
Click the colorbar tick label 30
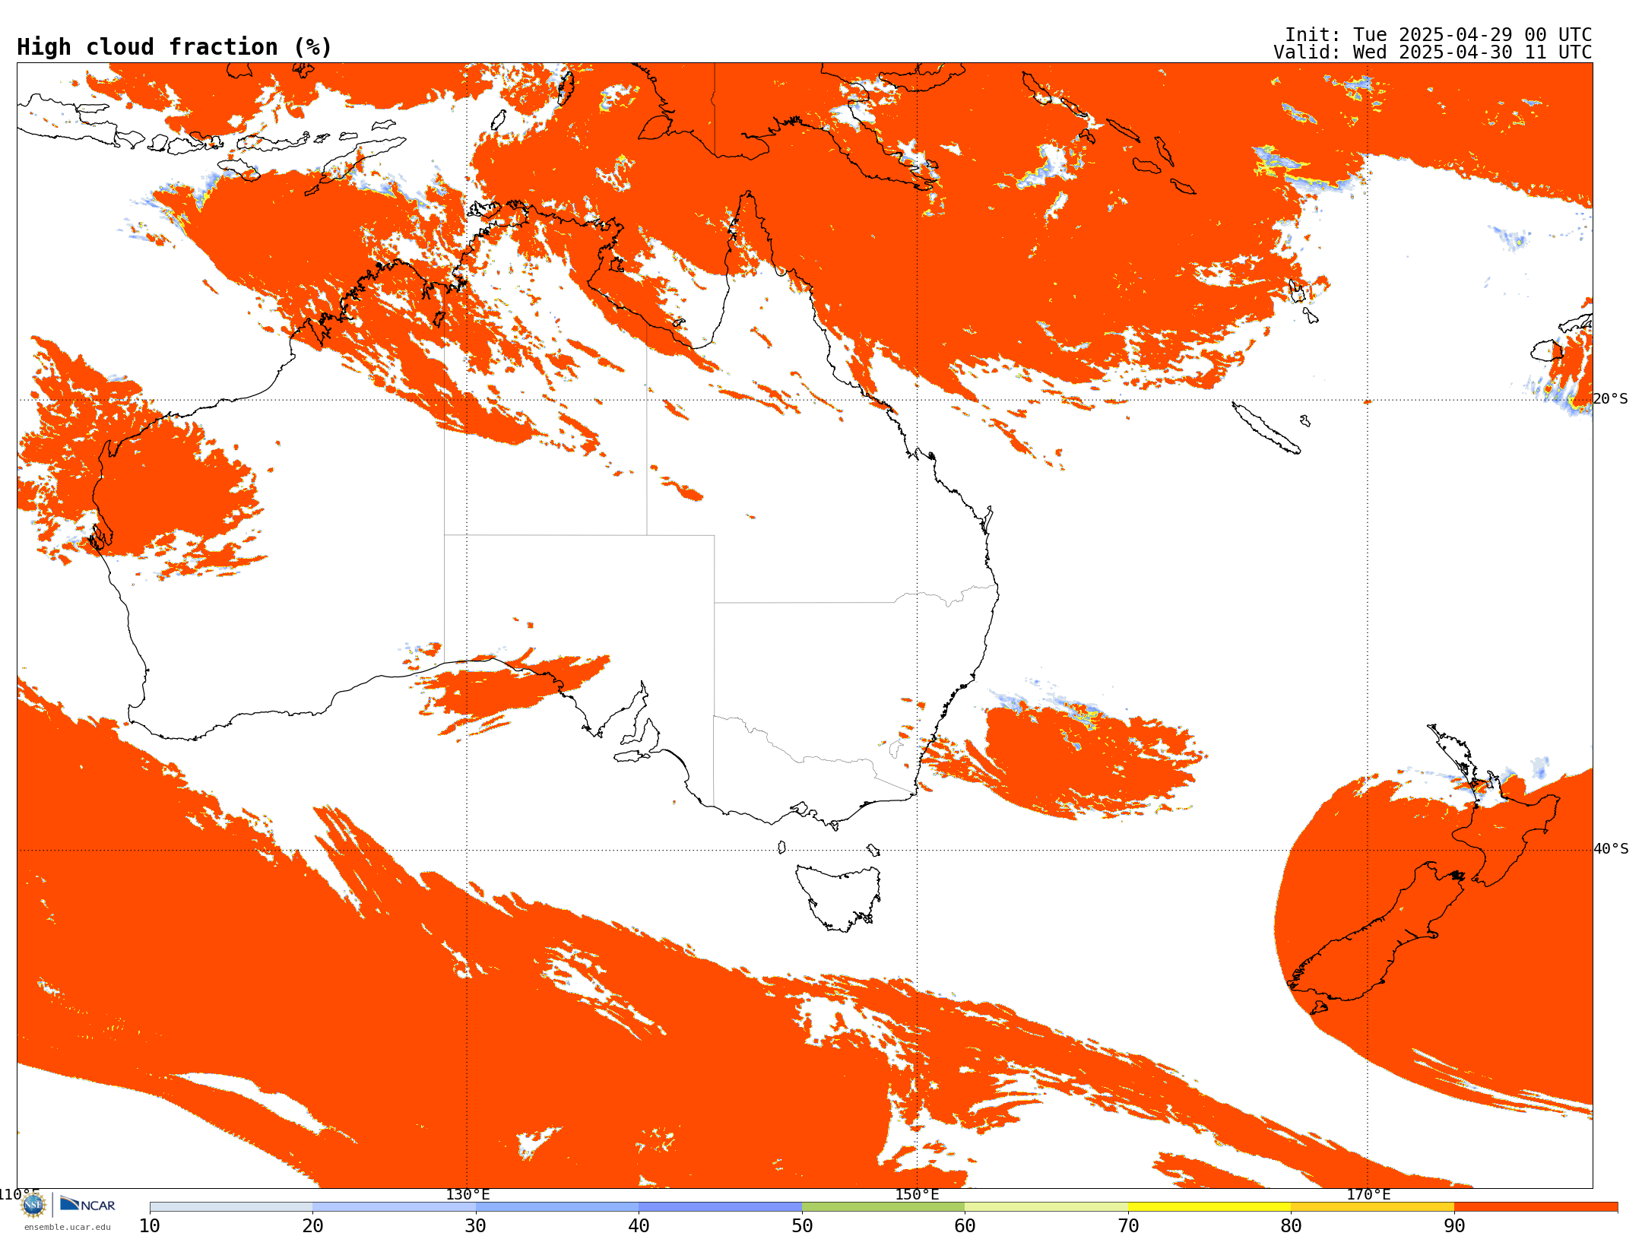(476, 1226)
